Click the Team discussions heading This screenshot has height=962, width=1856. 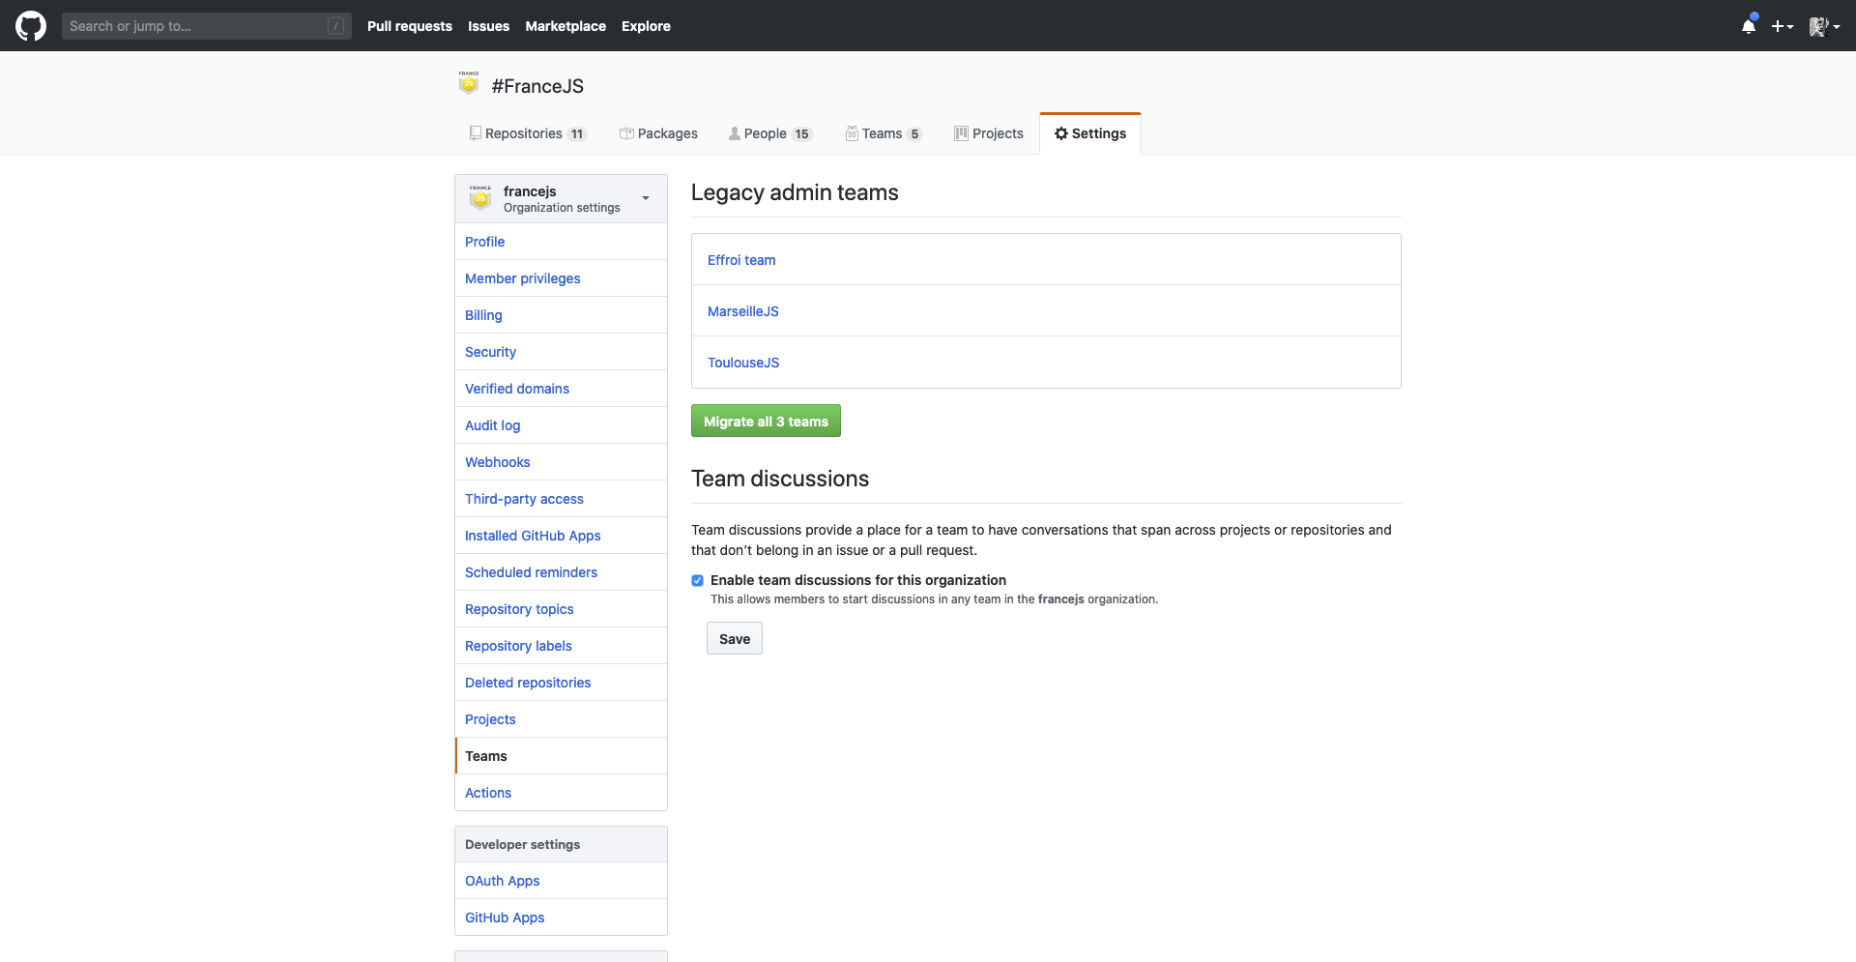(x=780, y=479)
